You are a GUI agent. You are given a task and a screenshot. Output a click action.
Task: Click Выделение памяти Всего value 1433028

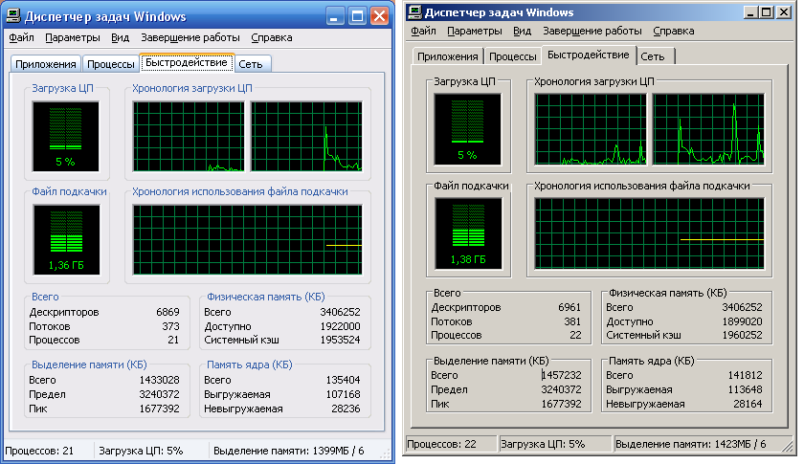coord(160,381)
